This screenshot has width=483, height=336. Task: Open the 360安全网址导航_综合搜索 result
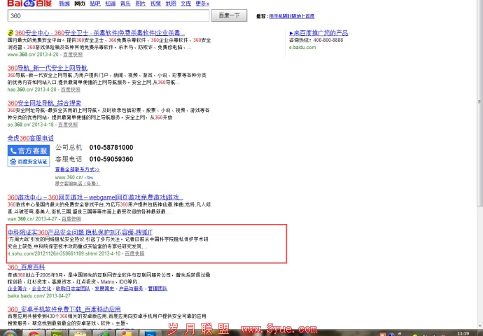click(x=44, y=103)
